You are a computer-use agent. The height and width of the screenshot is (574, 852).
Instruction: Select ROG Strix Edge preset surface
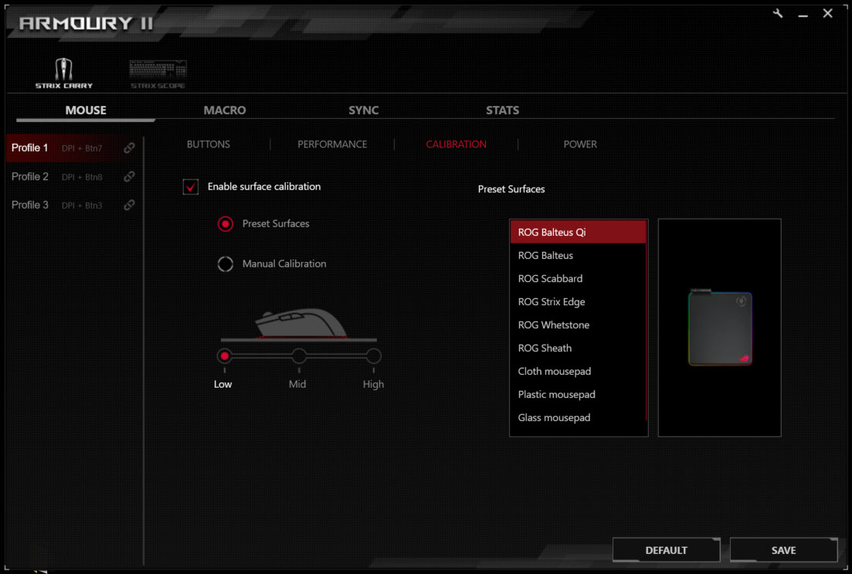[578, 301]
